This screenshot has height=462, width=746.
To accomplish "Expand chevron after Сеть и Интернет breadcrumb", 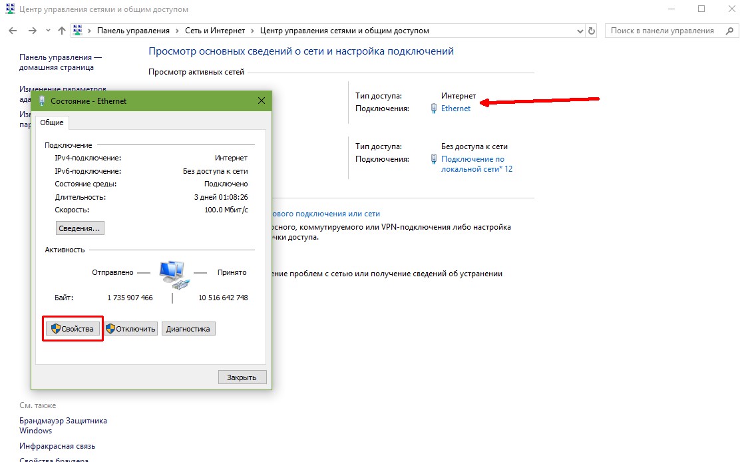I will pyautogui.click(x=253, y=31).
